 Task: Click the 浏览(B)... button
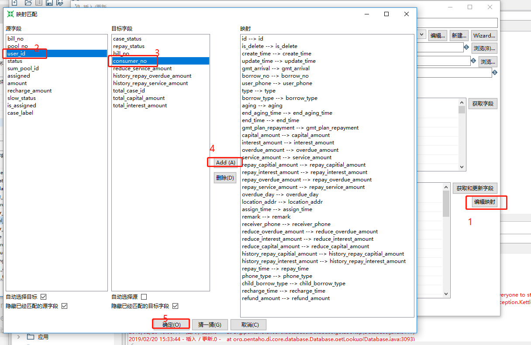tap(485, 48)
